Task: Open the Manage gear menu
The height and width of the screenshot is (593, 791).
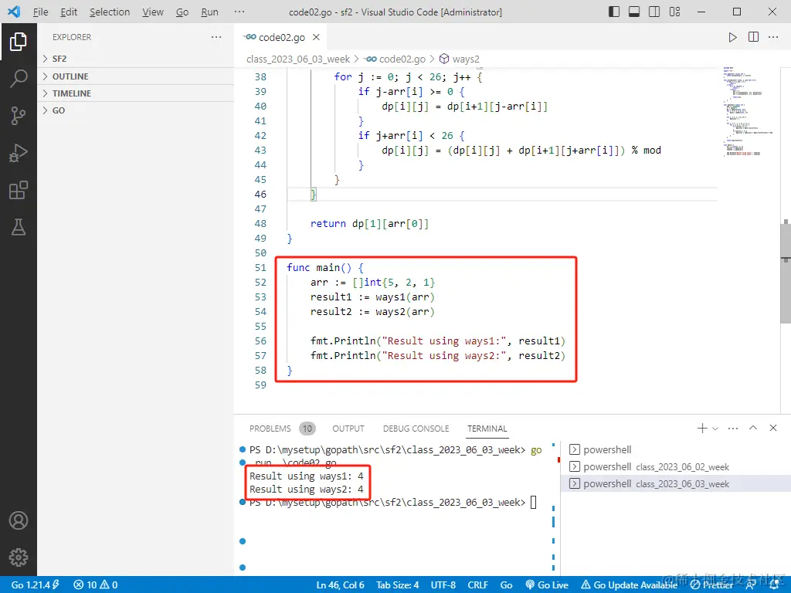Action: pos(19,557)
